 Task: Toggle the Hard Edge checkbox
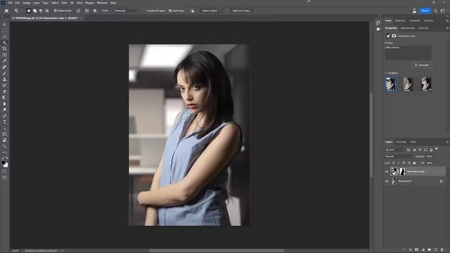point(170,11)
